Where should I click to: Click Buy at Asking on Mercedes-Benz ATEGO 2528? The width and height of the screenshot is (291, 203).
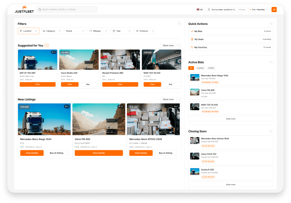pyautogui.click(x=165, y=153)
